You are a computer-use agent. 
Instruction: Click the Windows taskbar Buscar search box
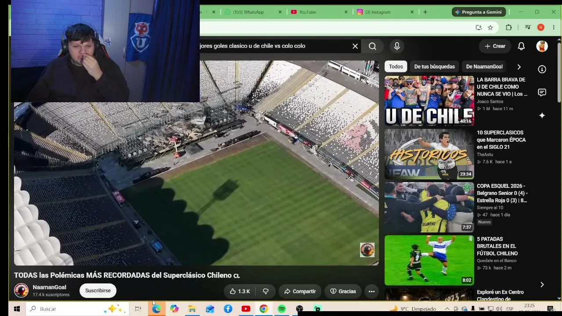(77, 309)
